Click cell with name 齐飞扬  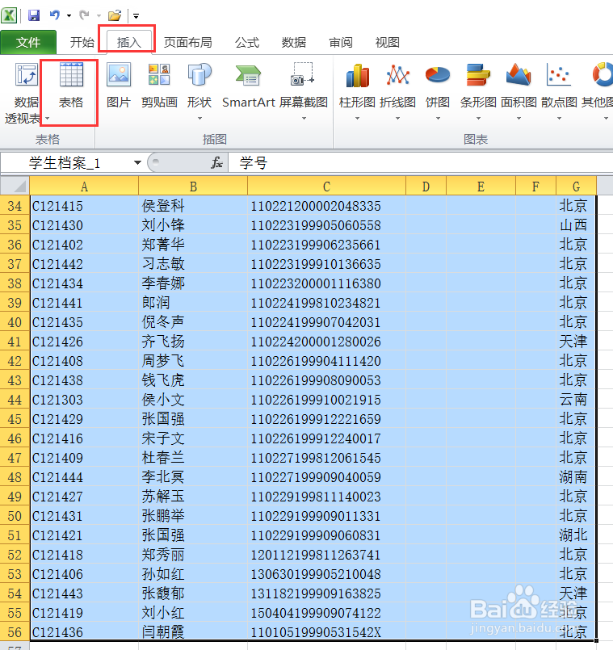click(193, 342)
